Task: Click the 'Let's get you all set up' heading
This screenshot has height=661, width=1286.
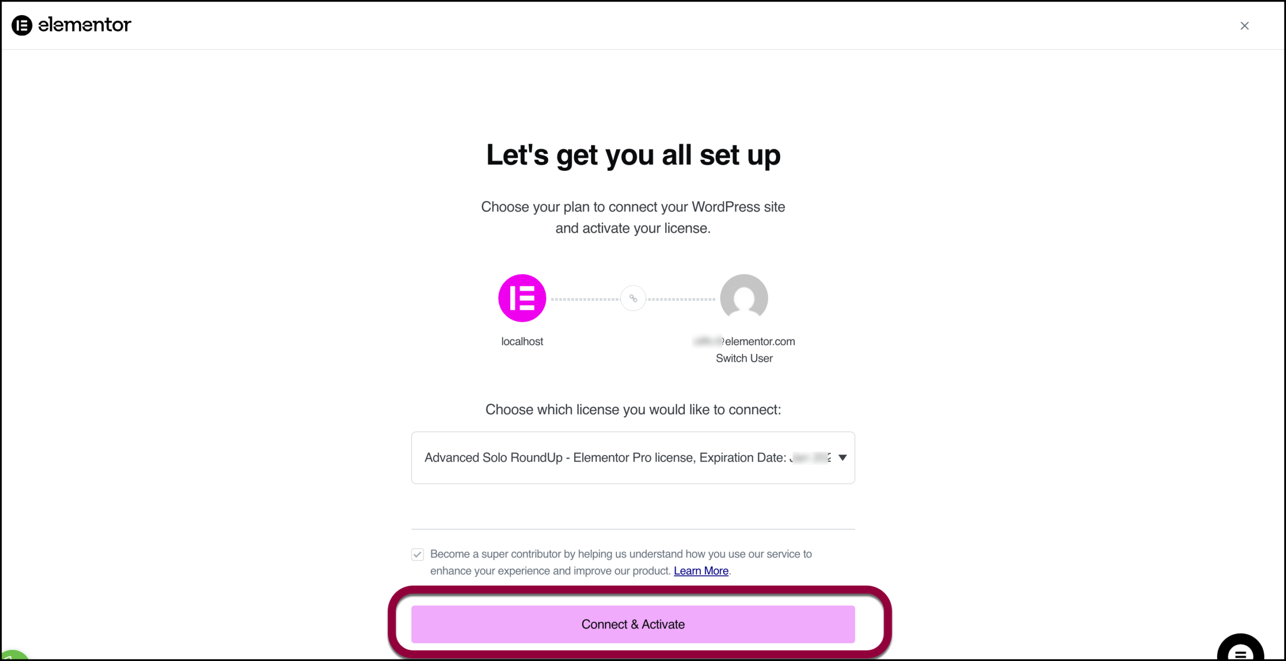Action: (633, 155)
